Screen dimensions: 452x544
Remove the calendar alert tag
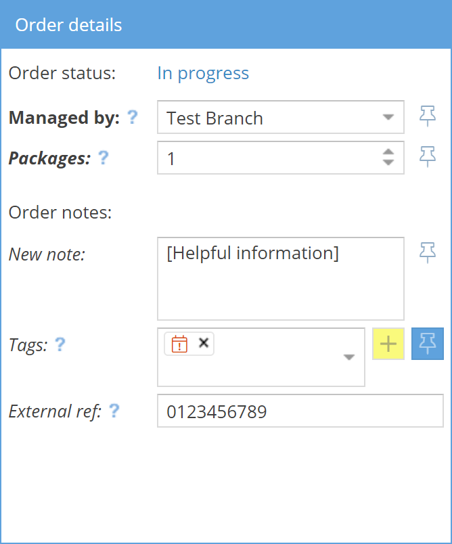pyautogui.click(x=203, y=343)
